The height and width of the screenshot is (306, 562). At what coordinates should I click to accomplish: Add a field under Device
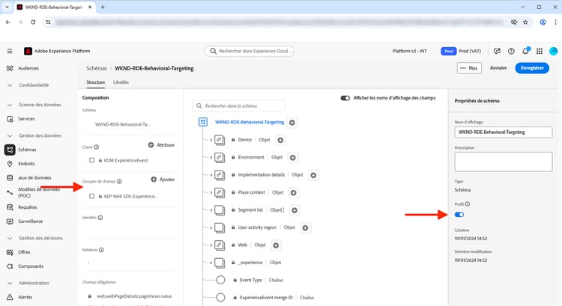pyautogui.click(x=281, y=140)
